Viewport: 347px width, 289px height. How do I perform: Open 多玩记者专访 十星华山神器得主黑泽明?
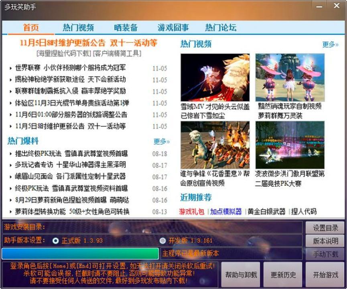point(70,165)
